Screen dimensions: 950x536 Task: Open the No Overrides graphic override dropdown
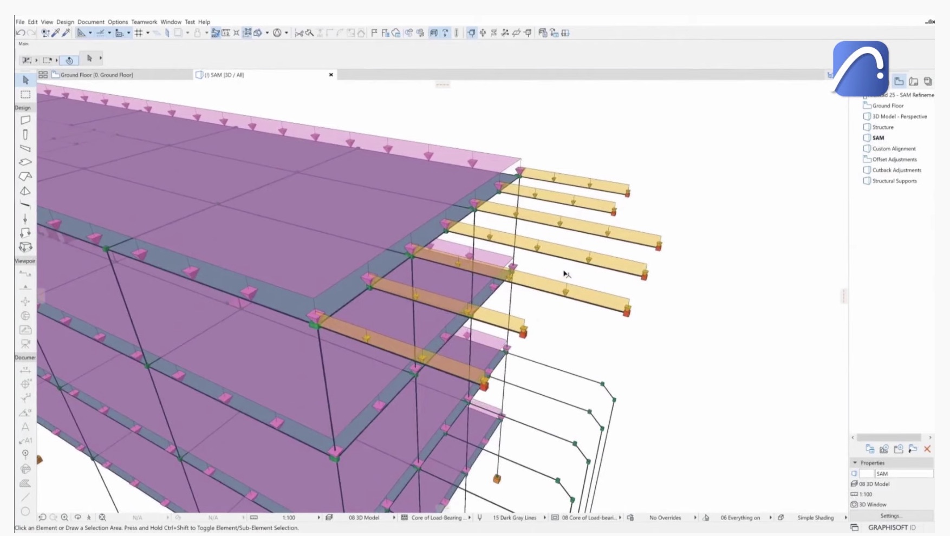[665, 518]
